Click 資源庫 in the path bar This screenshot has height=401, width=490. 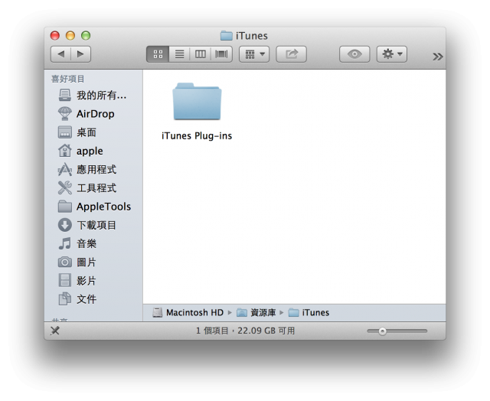tap(256, 313)
